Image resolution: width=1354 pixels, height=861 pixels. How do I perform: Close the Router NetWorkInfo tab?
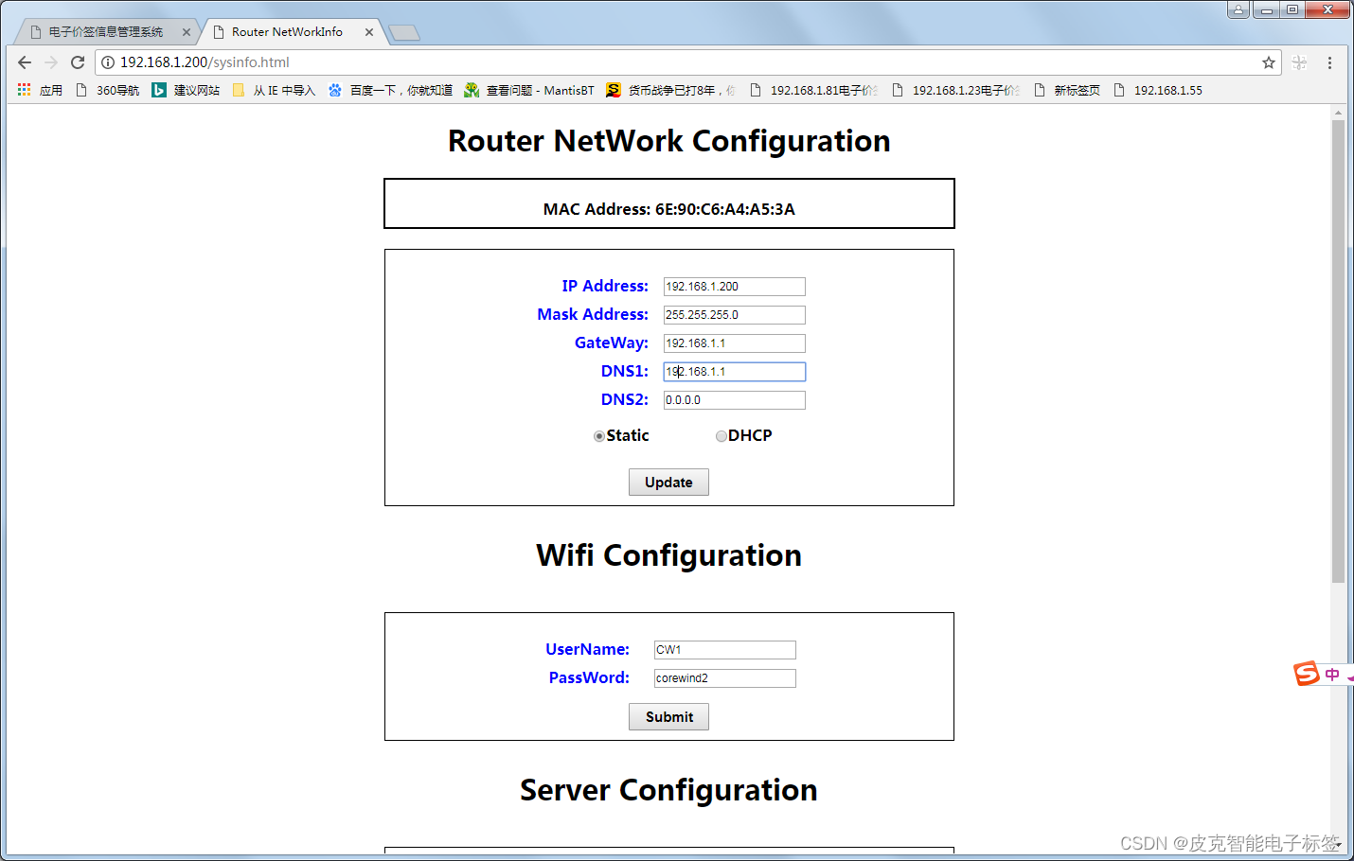point(369,32)
